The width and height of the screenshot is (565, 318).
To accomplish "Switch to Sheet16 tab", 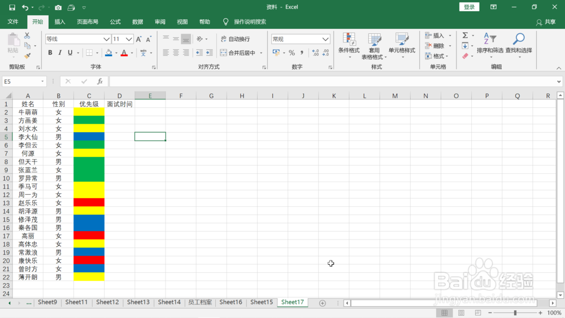I will tap(231, 302).
